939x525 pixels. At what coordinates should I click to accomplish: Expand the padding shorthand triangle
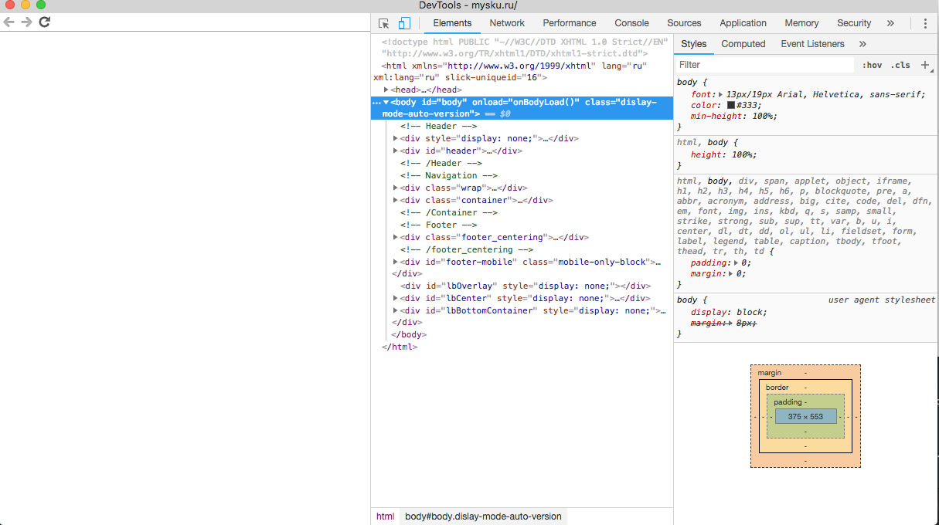[x=736, y=262]
